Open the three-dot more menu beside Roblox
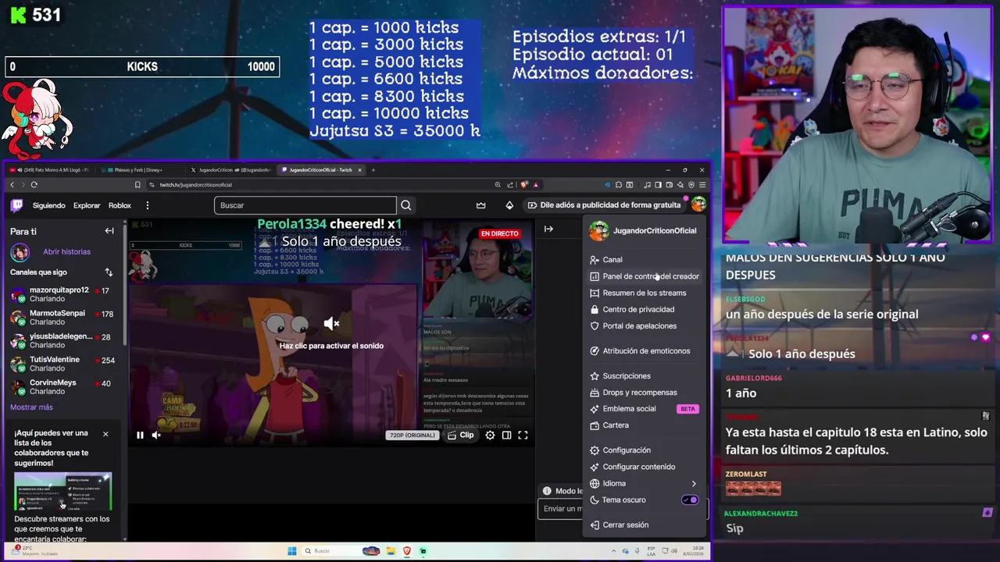1000x562 pixels. click(x=147, y=205)
